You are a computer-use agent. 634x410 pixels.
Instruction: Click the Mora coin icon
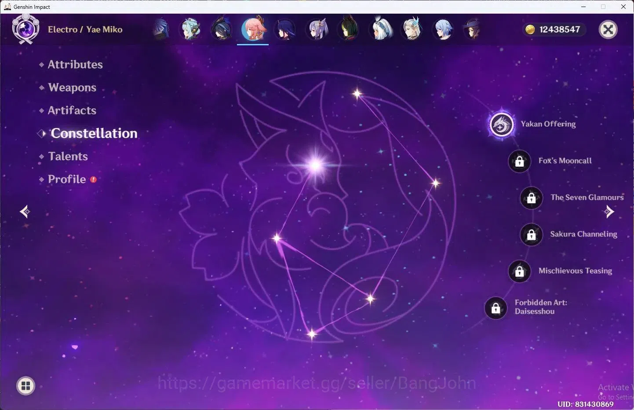[x=530, y=29]
